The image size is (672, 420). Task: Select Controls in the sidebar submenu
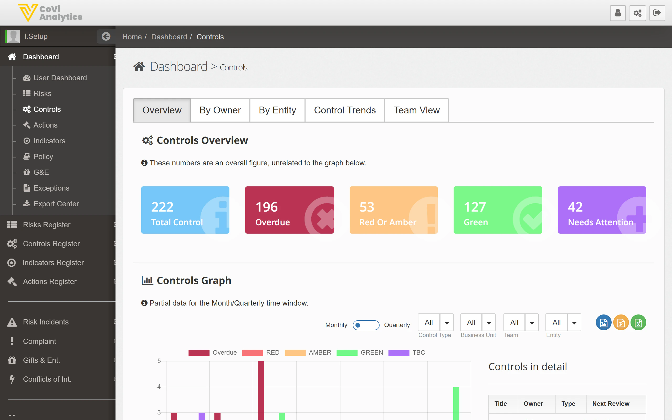click(42, 109)
